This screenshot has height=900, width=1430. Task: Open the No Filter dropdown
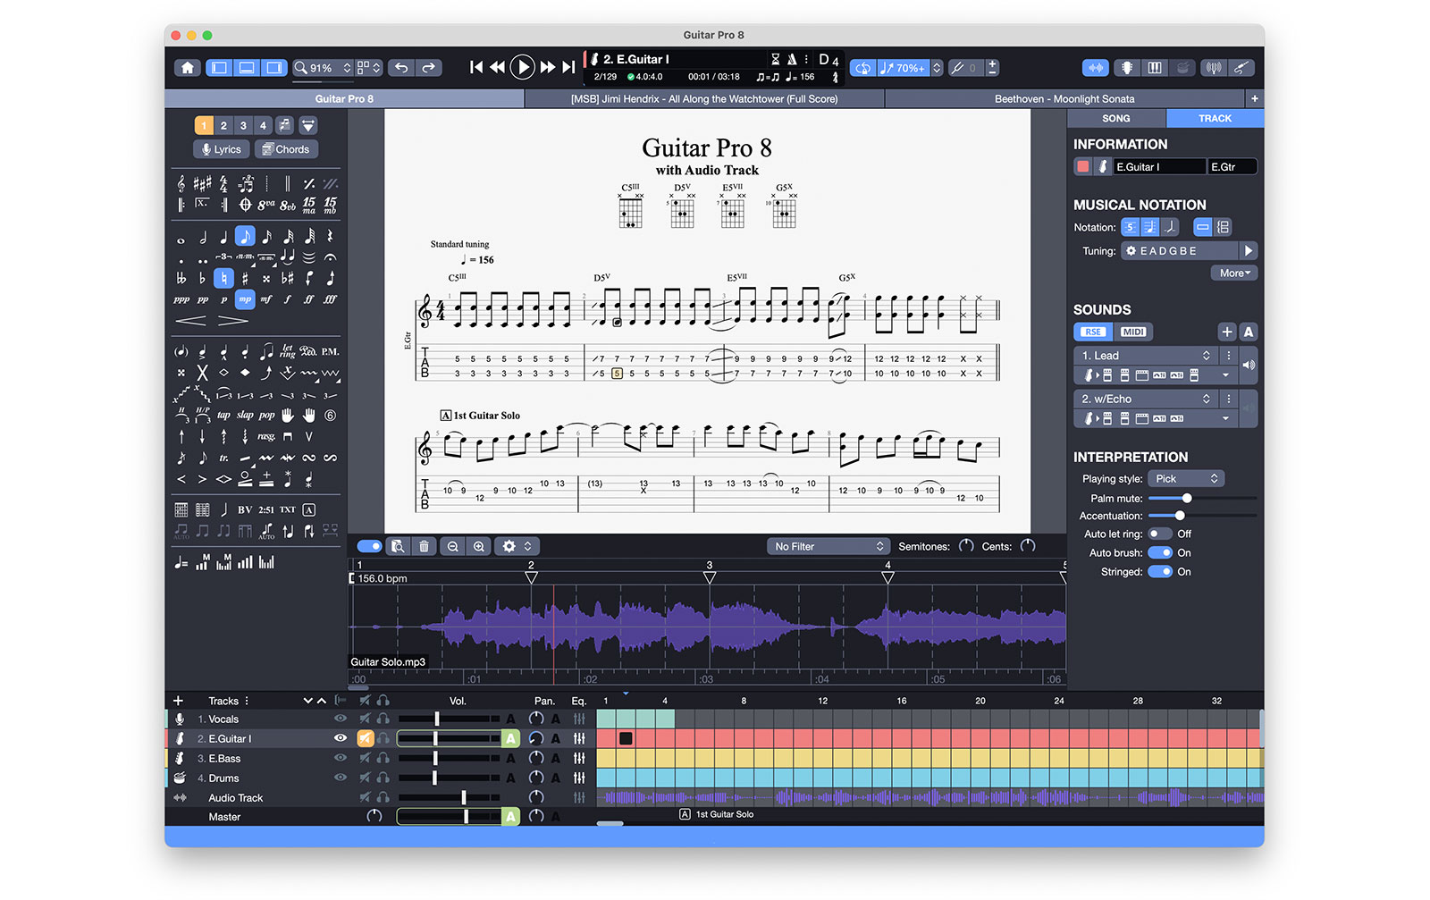828,546
